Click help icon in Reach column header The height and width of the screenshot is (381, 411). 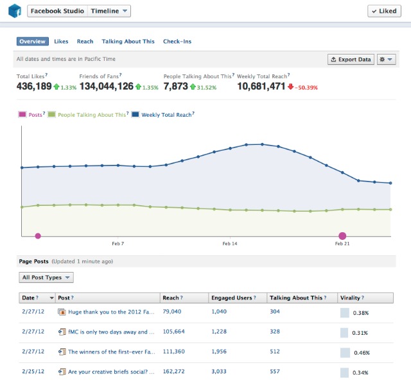[181, 298]
